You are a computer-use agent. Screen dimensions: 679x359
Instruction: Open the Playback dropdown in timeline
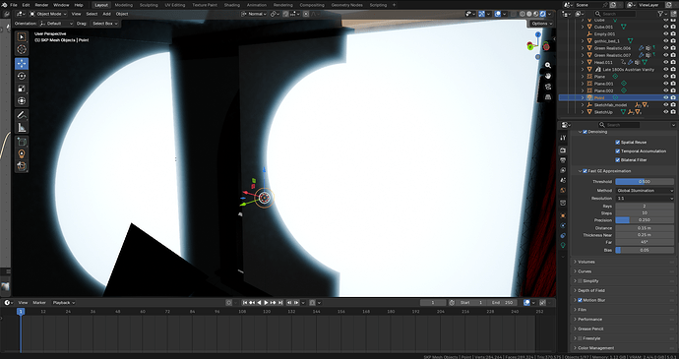click(x=64, y=303)
